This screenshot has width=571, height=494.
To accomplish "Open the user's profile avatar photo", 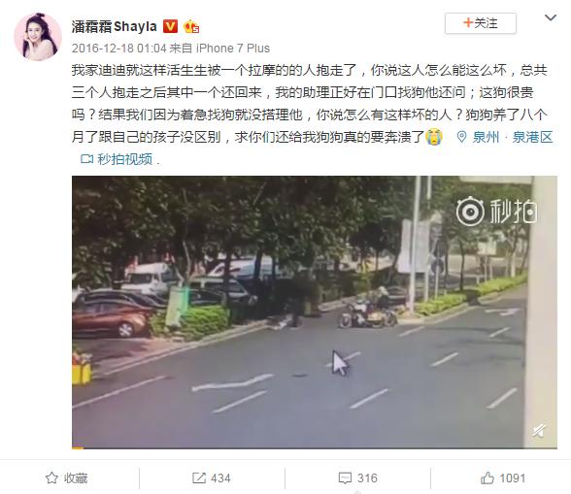I will click(38, 37).
